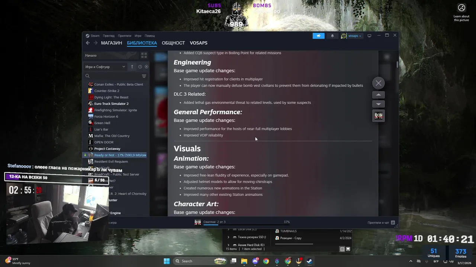
Task: Click the Ready or Not game icon button
Action: (x=379, y=115)
